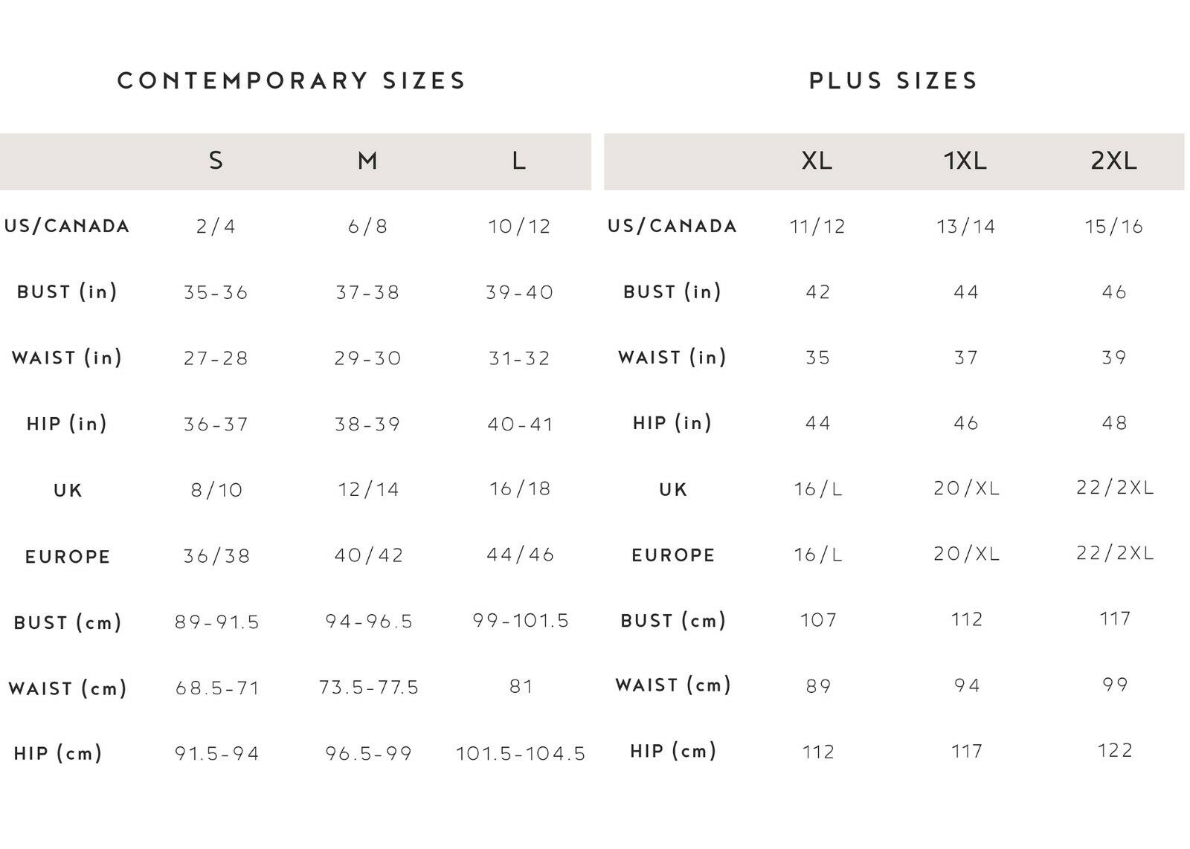Select the S column header
Viewport: 1190px width, 849px height.
216,161
